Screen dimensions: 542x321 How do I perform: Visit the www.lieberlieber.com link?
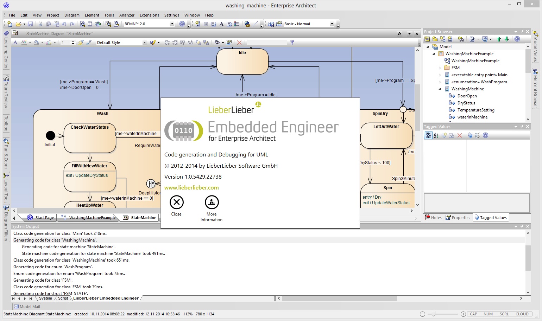tap(191, 187)
